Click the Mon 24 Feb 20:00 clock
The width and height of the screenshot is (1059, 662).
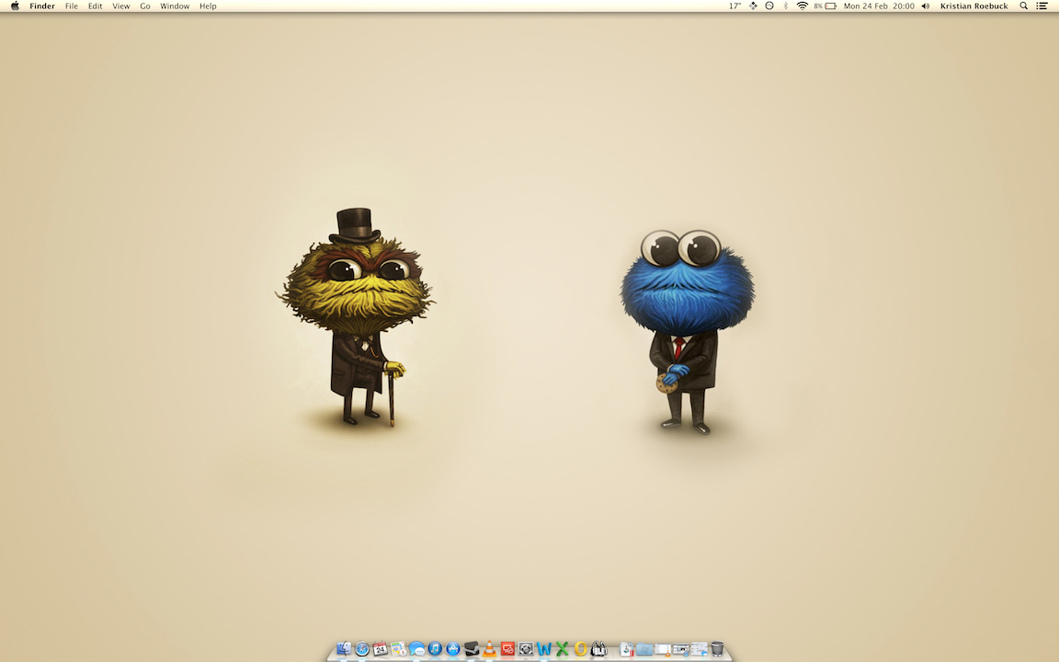(879, 6)
